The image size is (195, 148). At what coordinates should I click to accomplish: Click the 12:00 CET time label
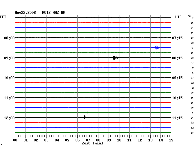click(9, 118)
